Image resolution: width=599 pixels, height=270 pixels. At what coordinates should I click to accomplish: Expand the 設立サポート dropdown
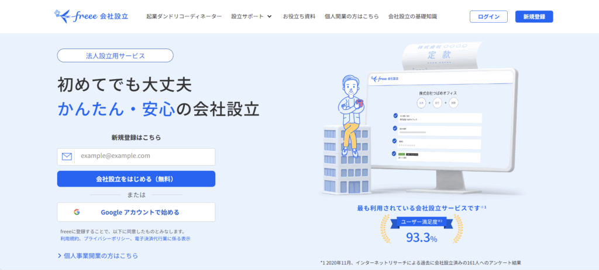[x=252, y=16]
